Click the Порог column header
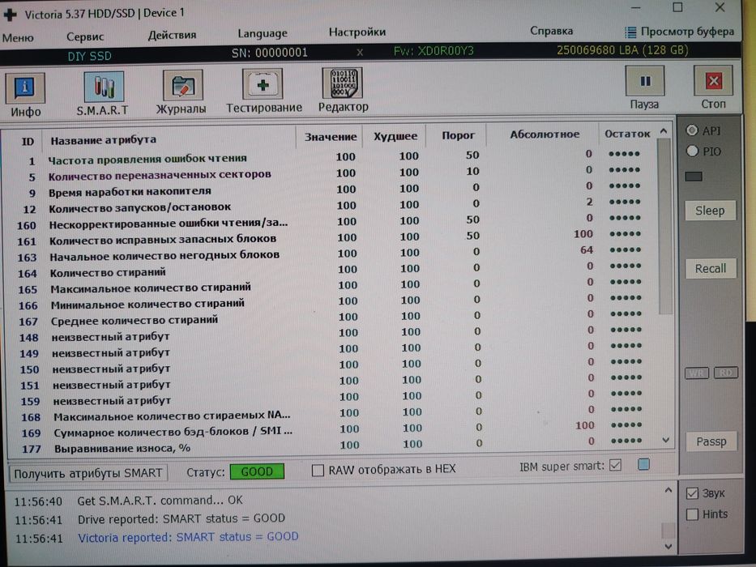The width and height of the screenshot is (756, 567). (458, 135)
